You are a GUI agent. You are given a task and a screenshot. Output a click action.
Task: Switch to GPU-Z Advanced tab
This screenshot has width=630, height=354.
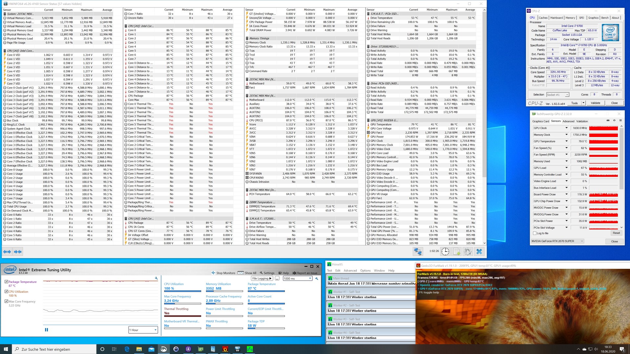click(568, 121)
